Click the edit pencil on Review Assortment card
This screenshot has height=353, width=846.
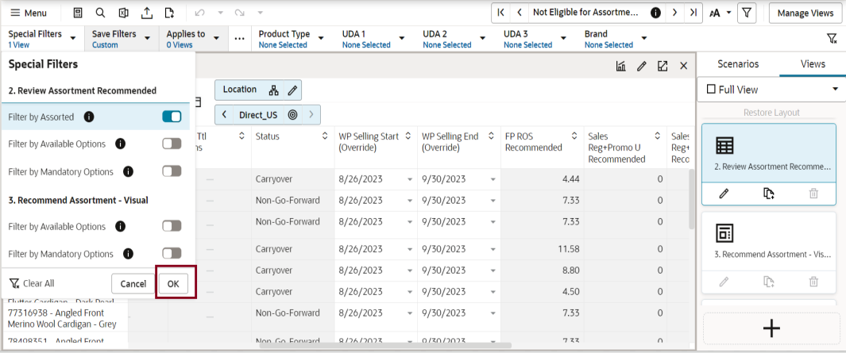pyautogui.click(x=724, y=194)
